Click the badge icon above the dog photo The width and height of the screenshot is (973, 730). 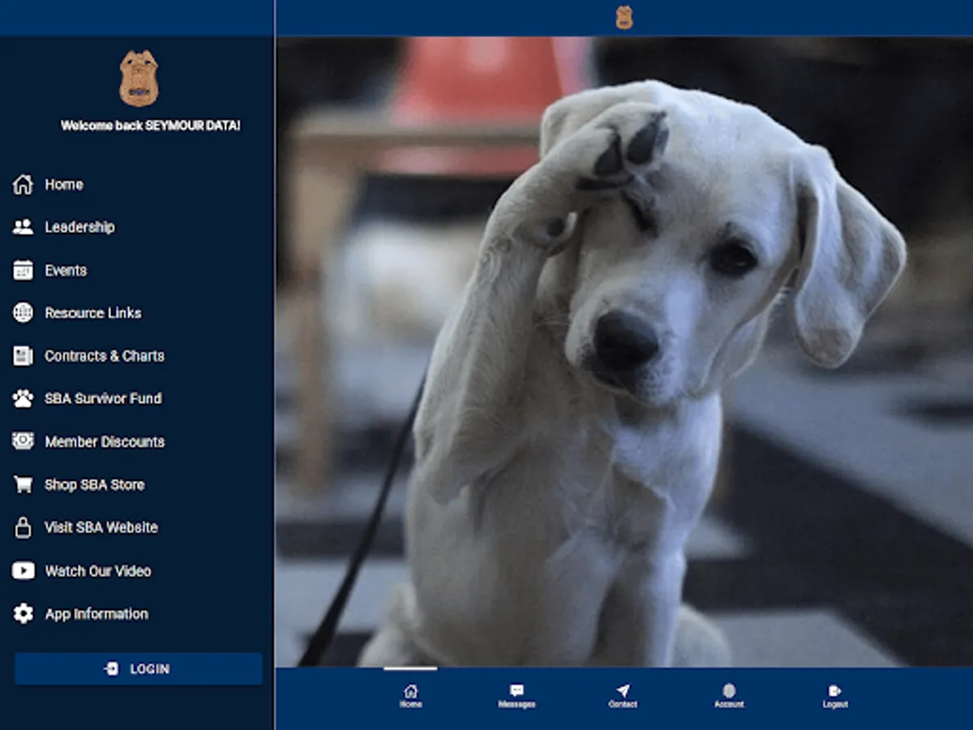click(624, 16)
